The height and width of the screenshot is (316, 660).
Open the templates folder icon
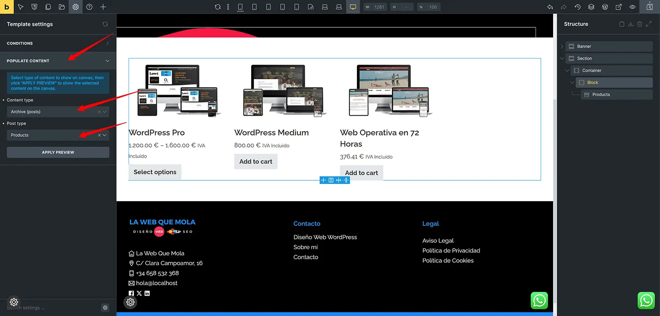62,7
